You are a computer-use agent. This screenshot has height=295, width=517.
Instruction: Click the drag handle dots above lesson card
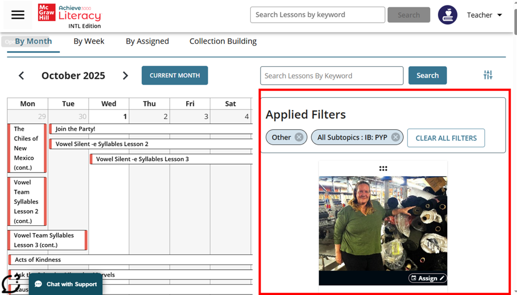pyautogui.click(x=383, y=168)
